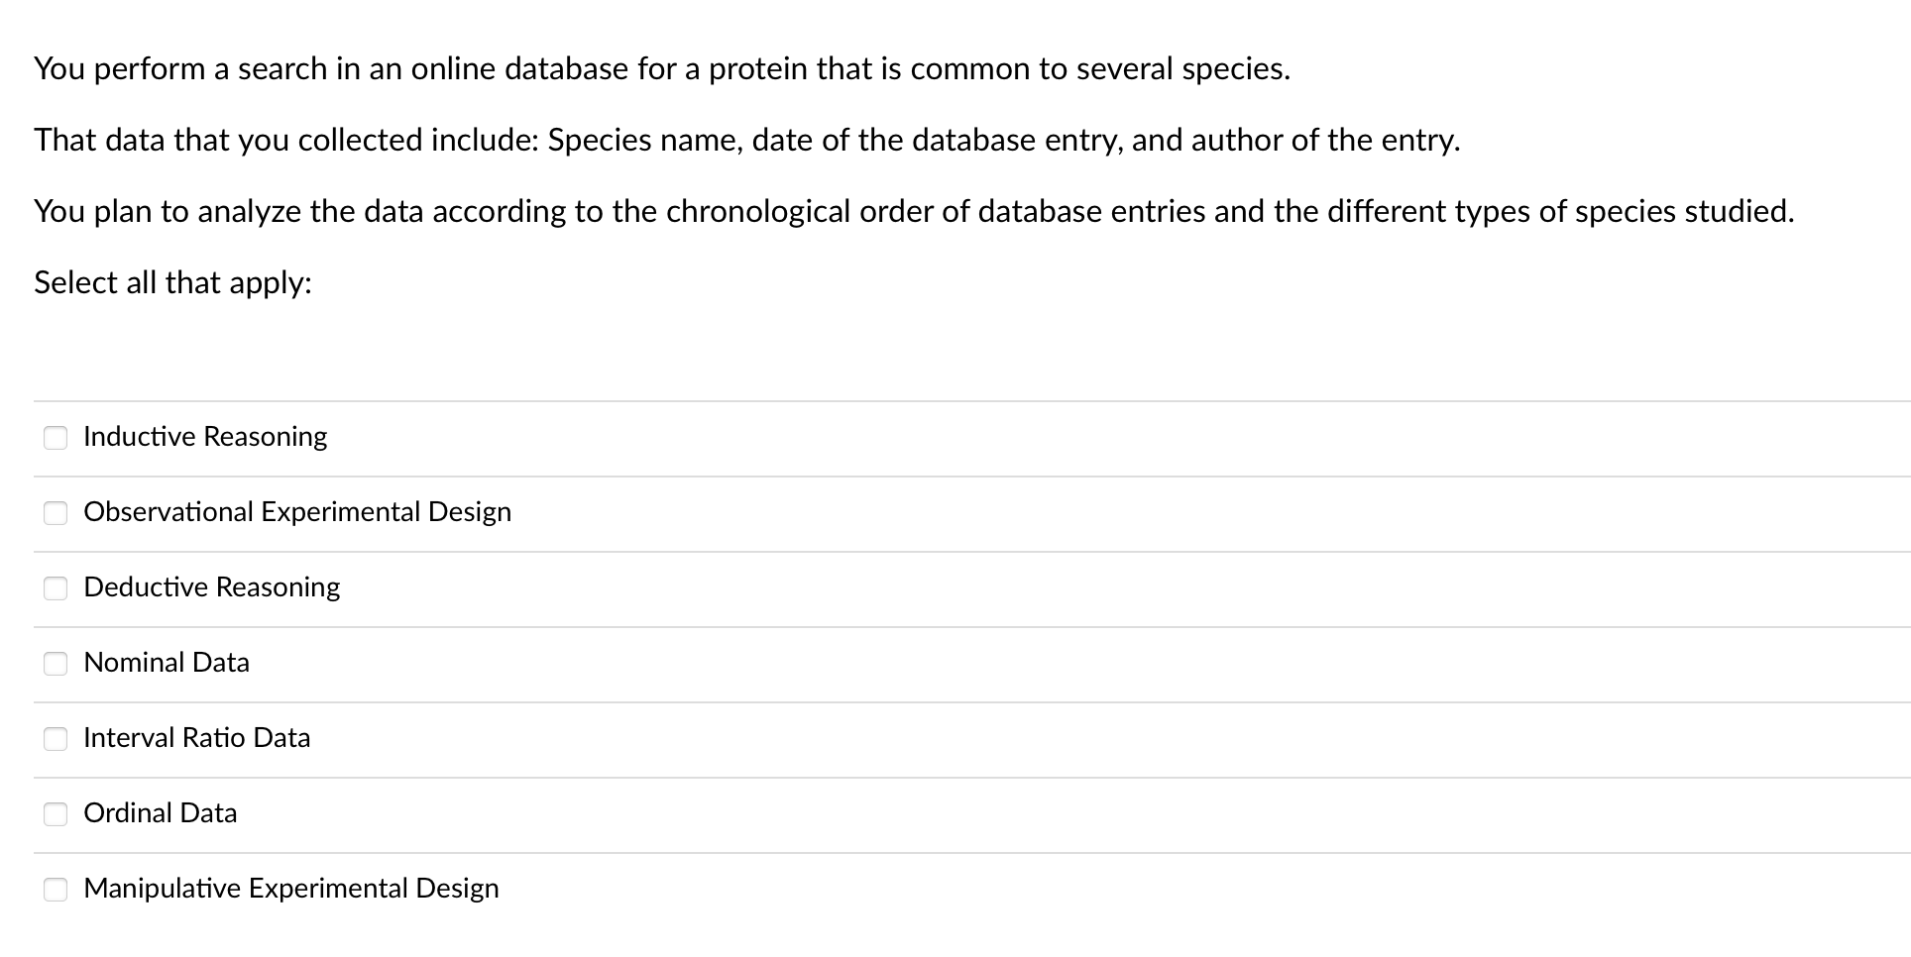The image size is (1911, 957).
Task: Click the Inductive Reasoning label text
Action: coord(205,437)
